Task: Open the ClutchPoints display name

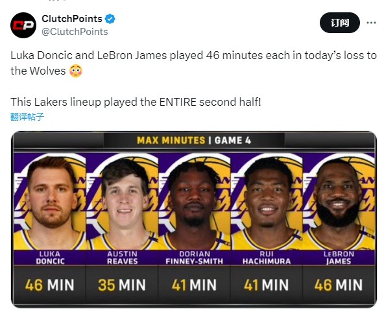Action: click(x=72, y=19)
